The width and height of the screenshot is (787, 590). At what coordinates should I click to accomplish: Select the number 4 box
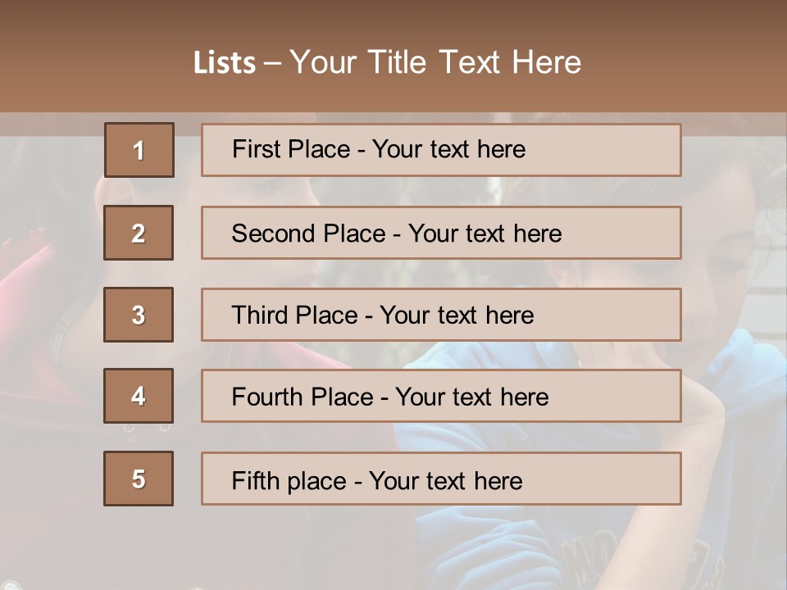coord(139,396)
